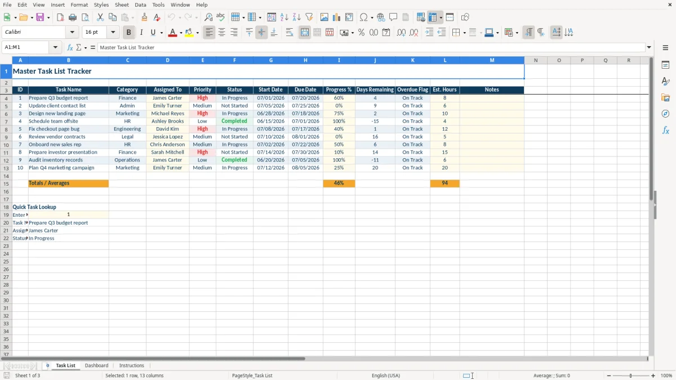Select cell with Completed status for task 4

234,121
